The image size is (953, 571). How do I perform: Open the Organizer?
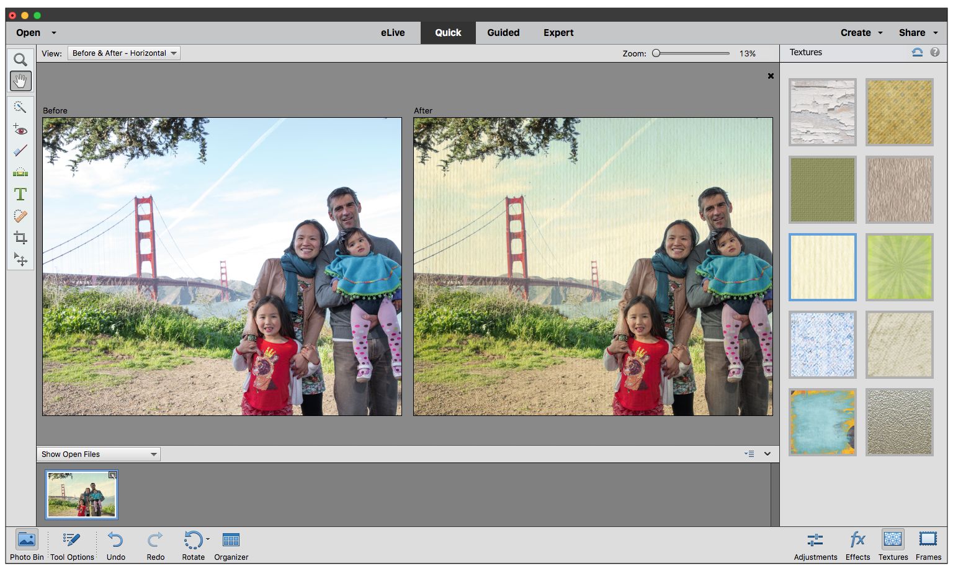pos(231,541)
